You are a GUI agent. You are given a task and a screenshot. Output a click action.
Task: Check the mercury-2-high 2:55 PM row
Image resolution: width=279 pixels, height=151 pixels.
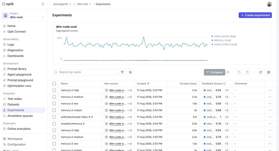click(x=54, y=90)
